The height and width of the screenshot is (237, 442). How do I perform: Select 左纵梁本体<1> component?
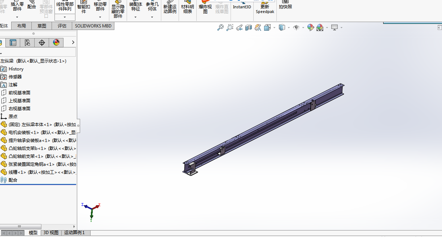click(38, 125)
